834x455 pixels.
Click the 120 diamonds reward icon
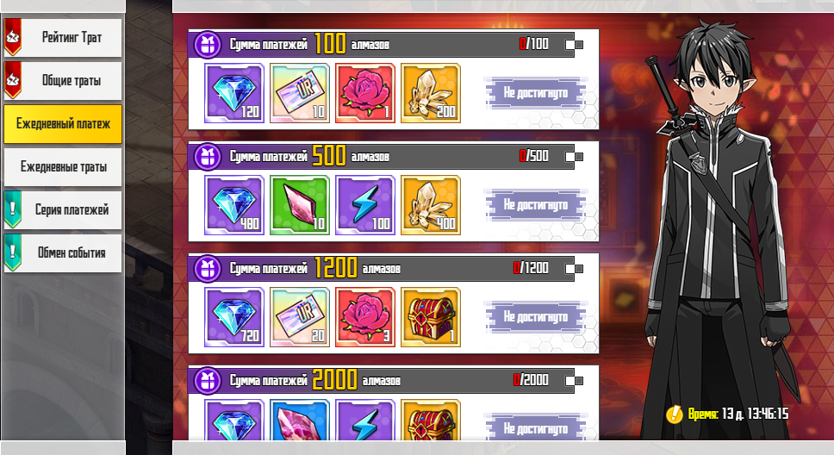click(234, 93)
